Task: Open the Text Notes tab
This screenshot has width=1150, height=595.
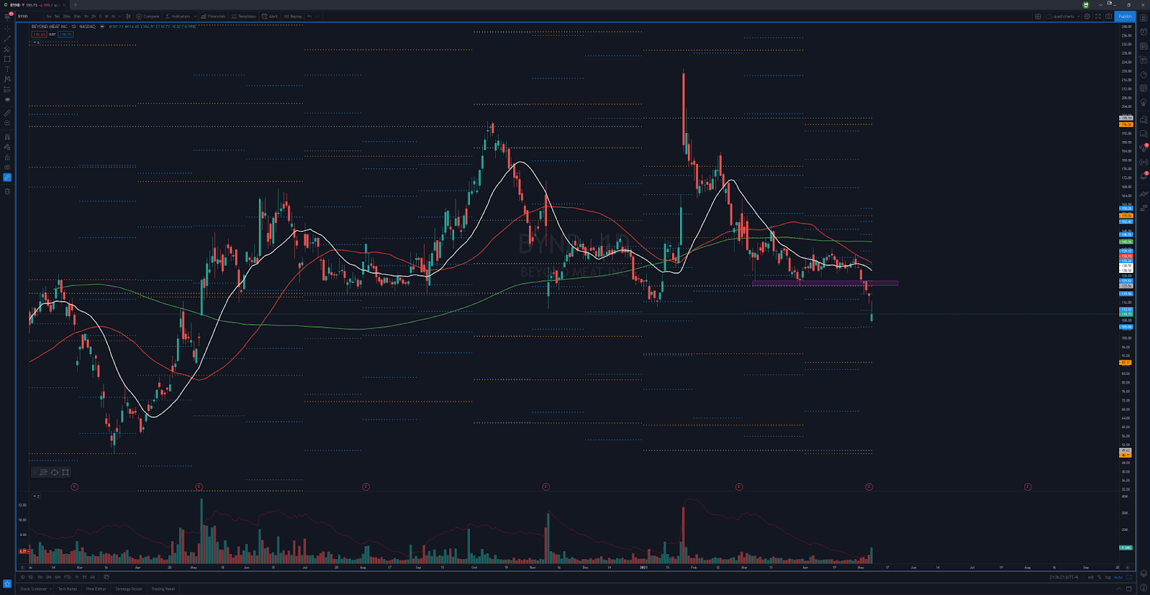Action: coord(68,589)
